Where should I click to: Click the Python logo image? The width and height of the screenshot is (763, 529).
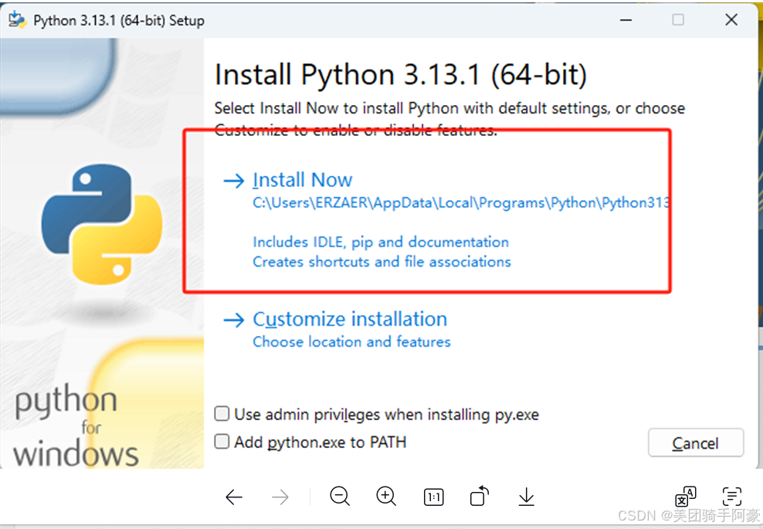101,224
